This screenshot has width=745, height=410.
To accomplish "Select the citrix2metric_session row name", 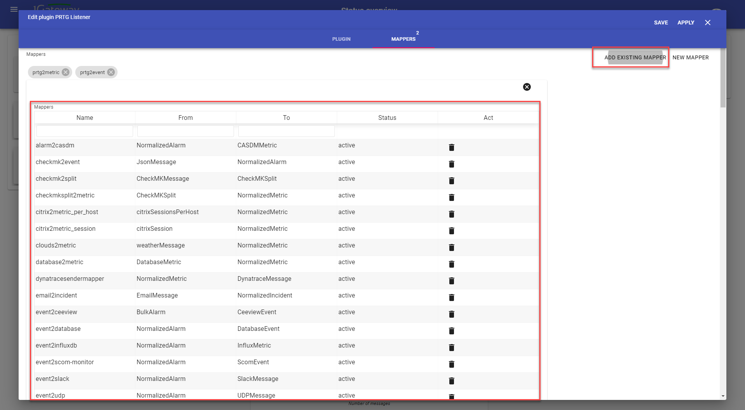I will click(x=65, y=228).
